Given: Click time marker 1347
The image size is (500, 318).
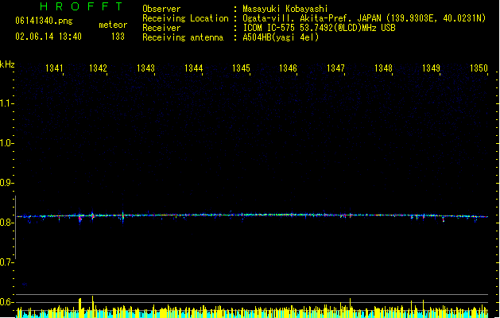Looking at the screenshot, I should pyautogui.click(x=335, y=68).
